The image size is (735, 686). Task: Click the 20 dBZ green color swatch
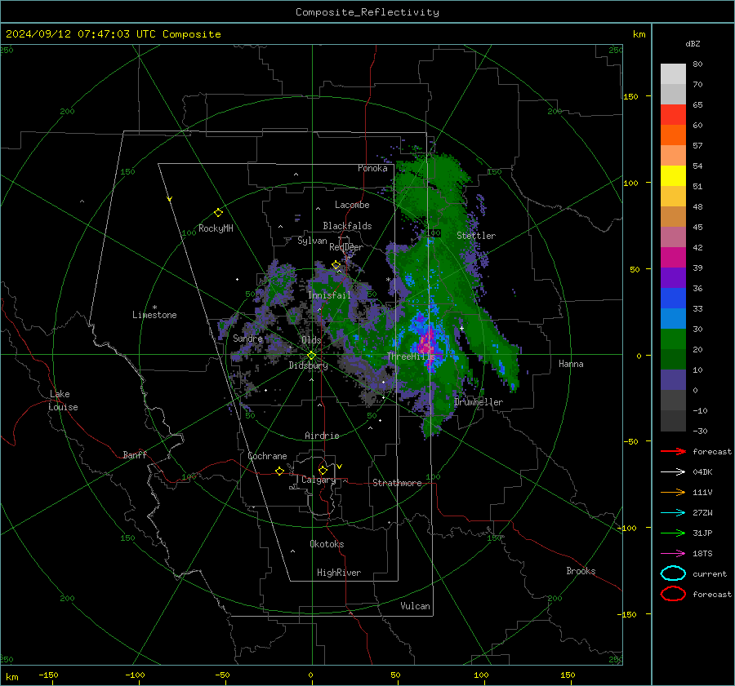tap(673, 339)
